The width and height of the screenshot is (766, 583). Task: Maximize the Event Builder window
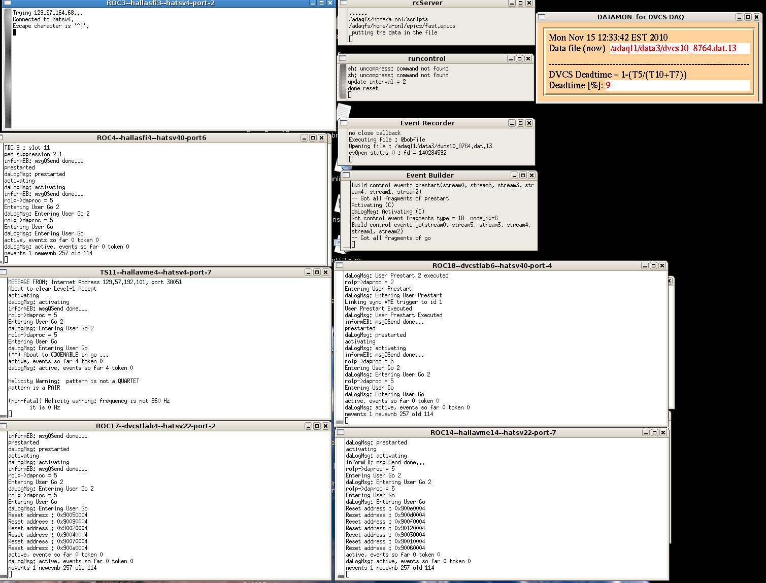point(523,175)
